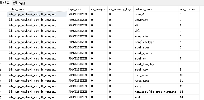Select NONCLUSTERED in the tel_name row
Viewport: 204px width, 100px height.
click(x=78, y=75)
